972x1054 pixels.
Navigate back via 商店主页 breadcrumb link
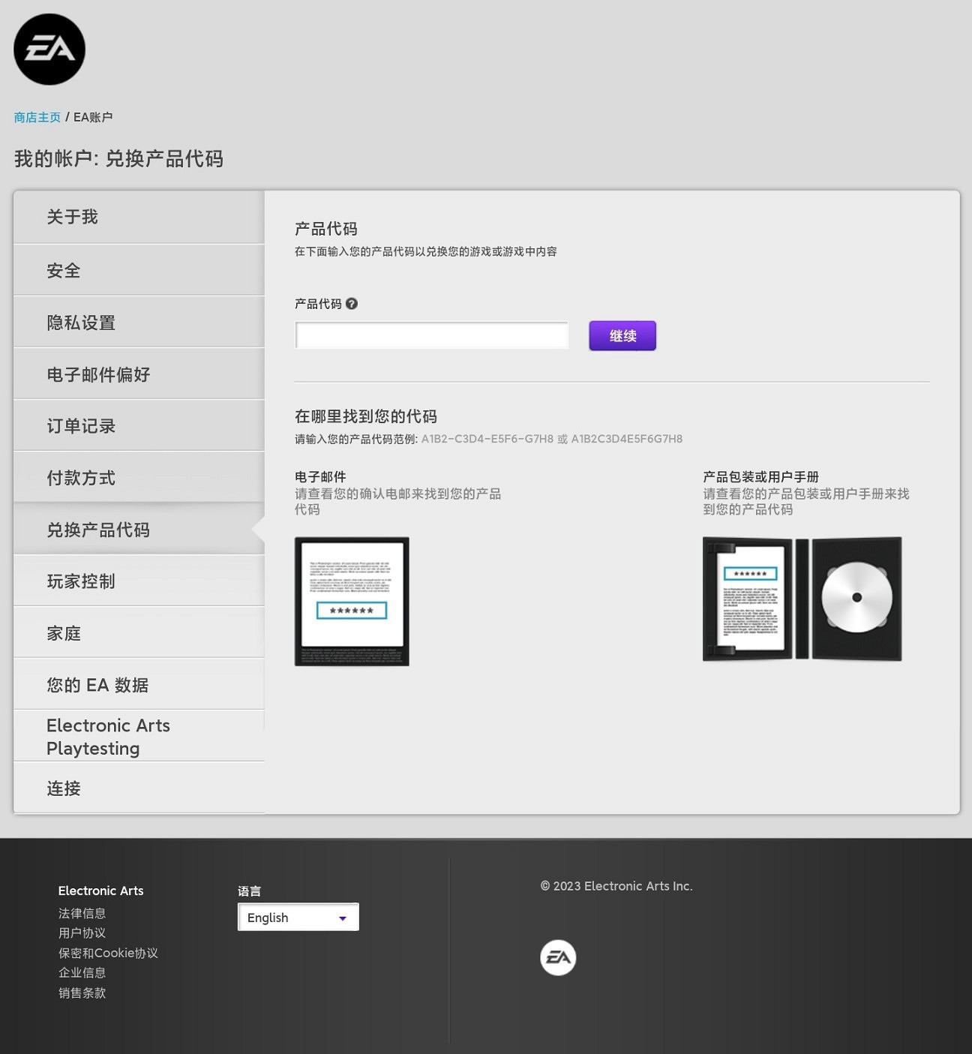pos(36,117)
